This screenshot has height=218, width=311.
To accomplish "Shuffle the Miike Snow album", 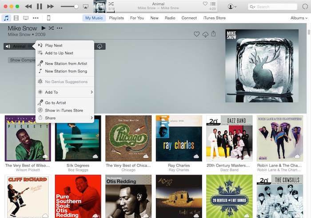I will point(51,28).
